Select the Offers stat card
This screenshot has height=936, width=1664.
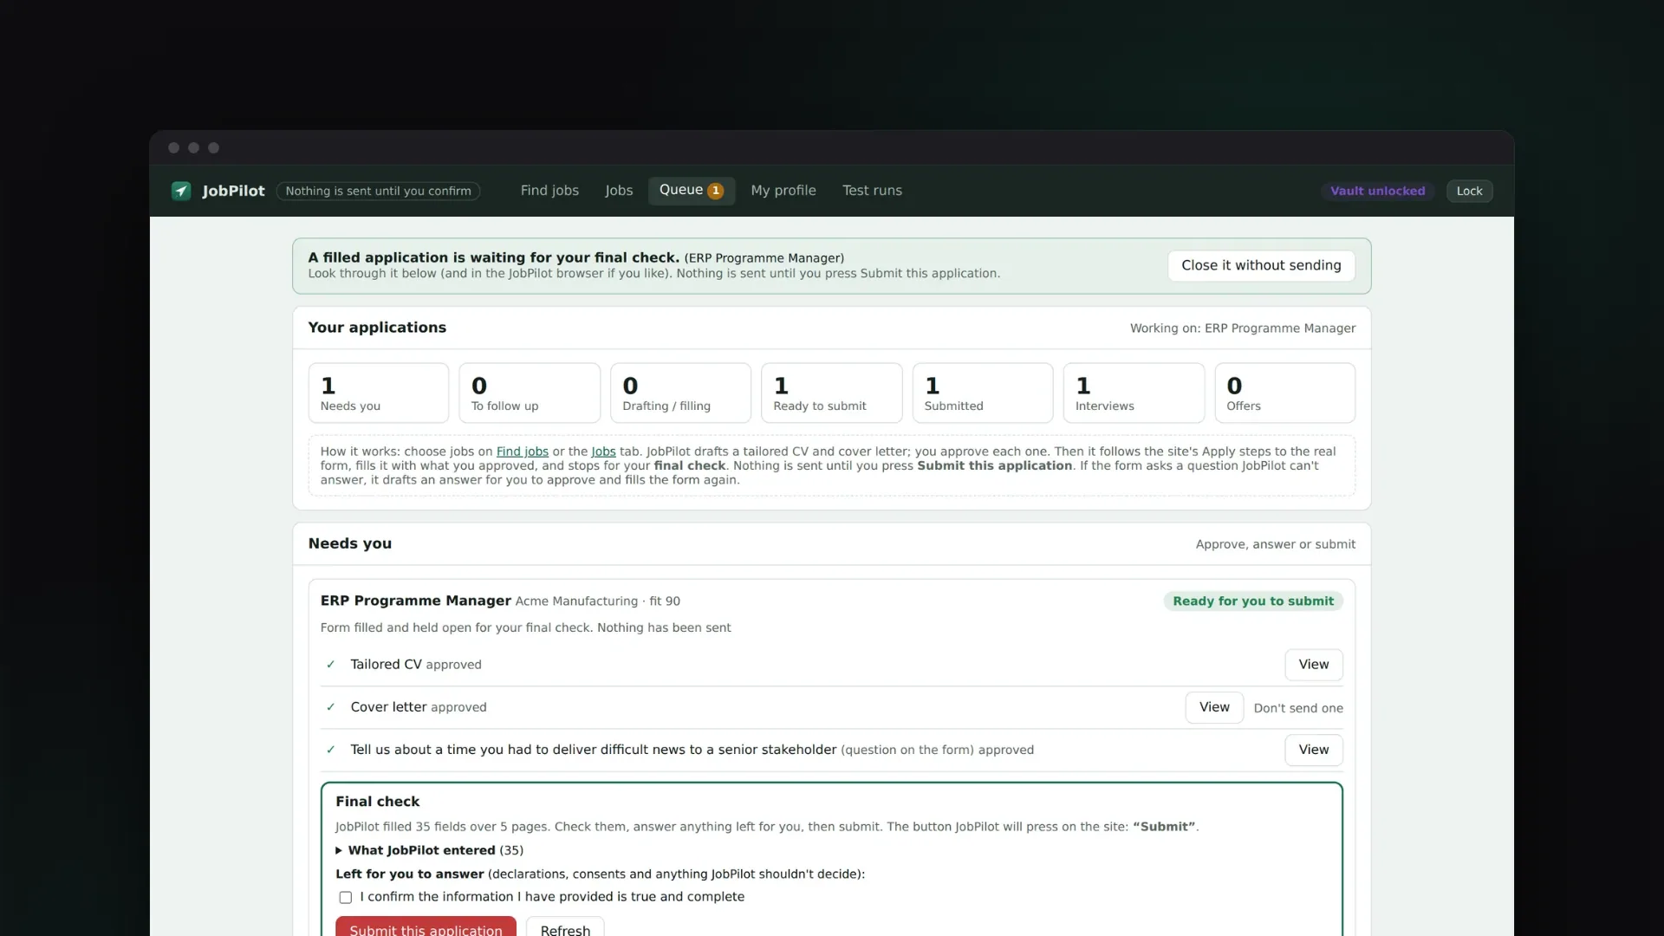coord(1284,393)
